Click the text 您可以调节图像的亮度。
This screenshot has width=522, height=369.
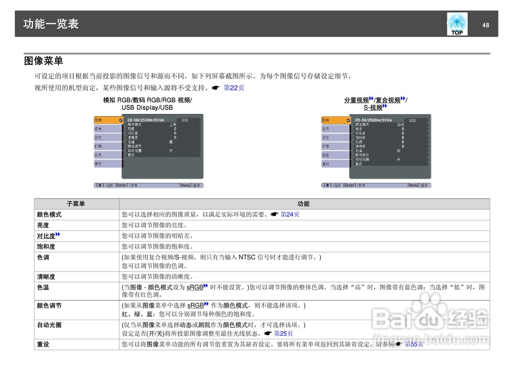tap(155, 225)
